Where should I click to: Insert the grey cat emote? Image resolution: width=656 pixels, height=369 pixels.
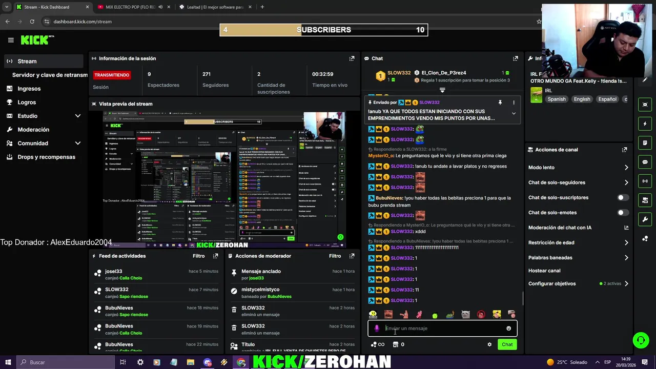(x=465, y=315)
